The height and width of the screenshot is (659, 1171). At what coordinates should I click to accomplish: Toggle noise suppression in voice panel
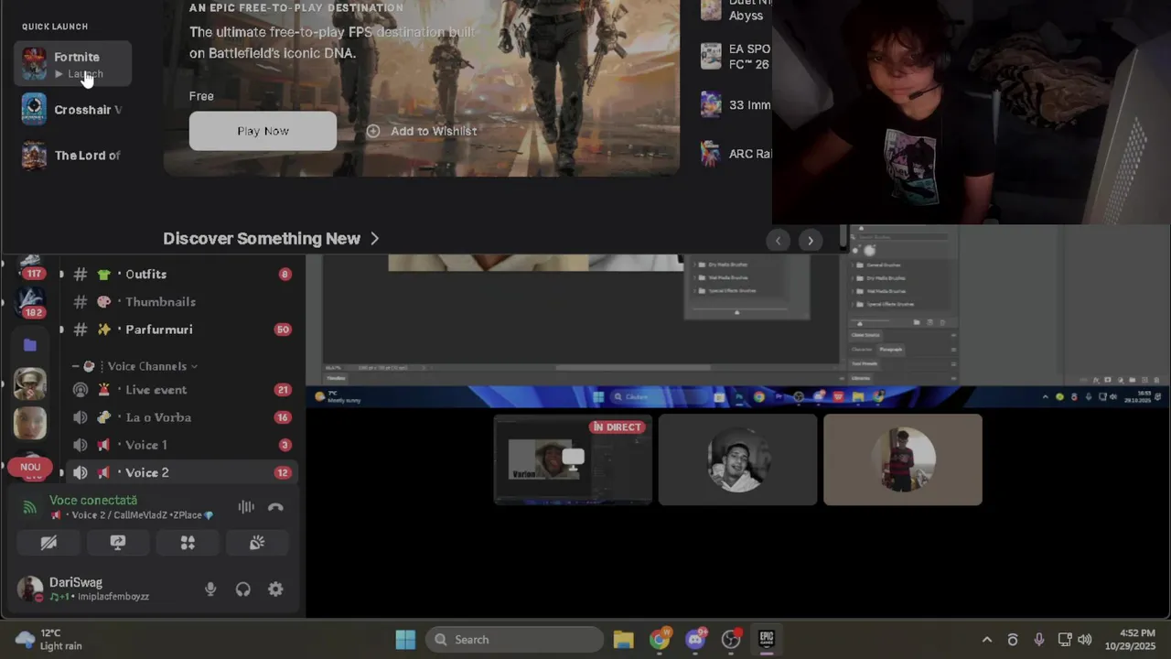coord(246,507)
